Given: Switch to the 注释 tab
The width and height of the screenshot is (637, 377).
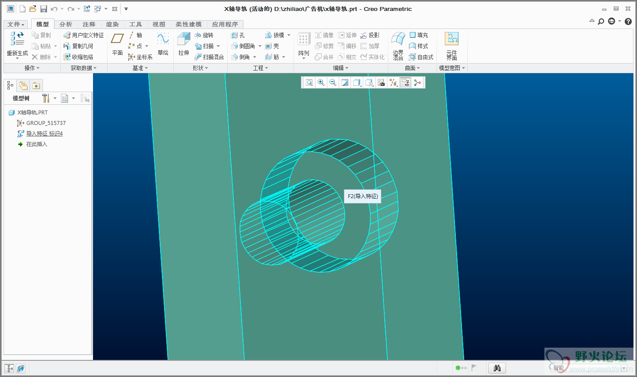Looking at the screenshot, I should [89, 25].
